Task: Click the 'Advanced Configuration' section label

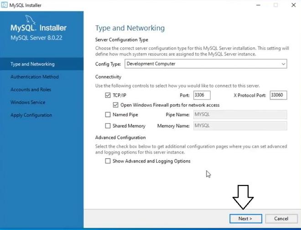Action: pyautogui.click(x=120, y=138)
